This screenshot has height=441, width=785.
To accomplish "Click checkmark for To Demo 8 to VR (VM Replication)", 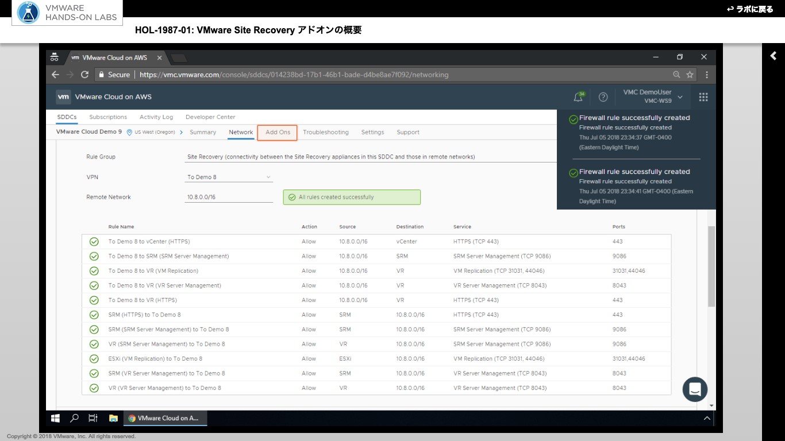I will click(x=94, y=271).
